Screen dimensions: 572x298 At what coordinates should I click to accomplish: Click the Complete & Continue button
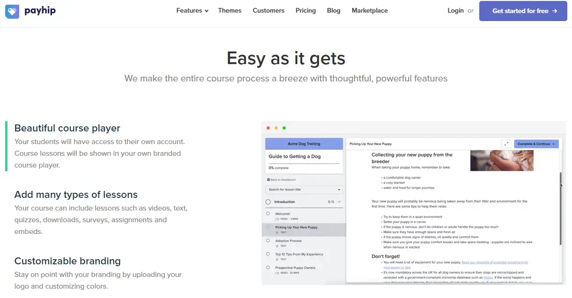tap(536, 144)
